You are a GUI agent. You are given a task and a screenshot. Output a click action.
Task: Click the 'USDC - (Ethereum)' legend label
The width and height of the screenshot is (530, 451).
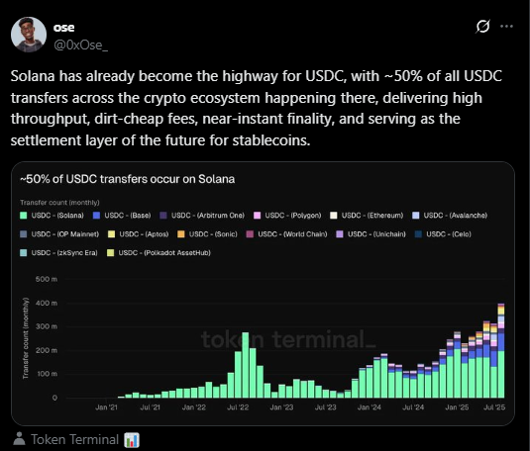point(372,216)
